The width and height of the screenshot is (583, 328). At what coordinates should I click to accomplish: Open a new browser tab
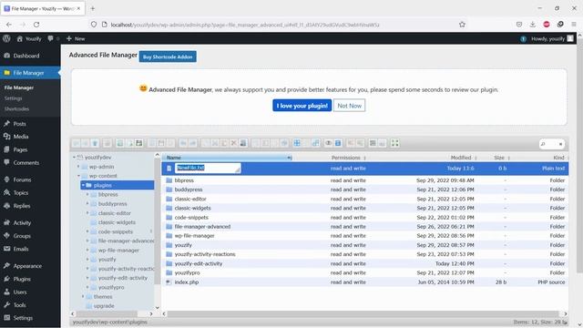pyautogui.click(x=93, y=8)
